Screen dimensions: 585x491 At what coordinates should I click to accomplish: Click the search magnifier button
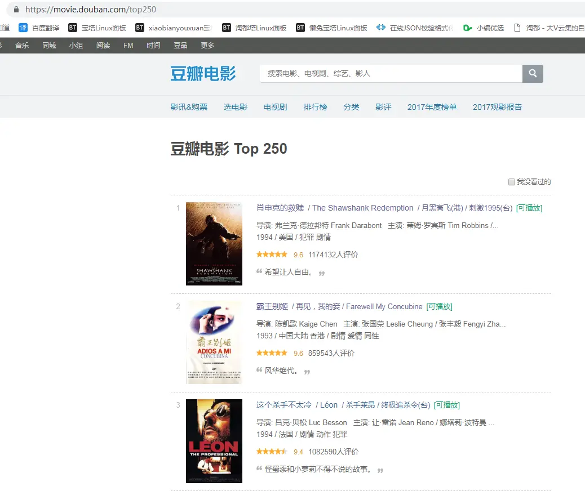[x=533, y=73]
